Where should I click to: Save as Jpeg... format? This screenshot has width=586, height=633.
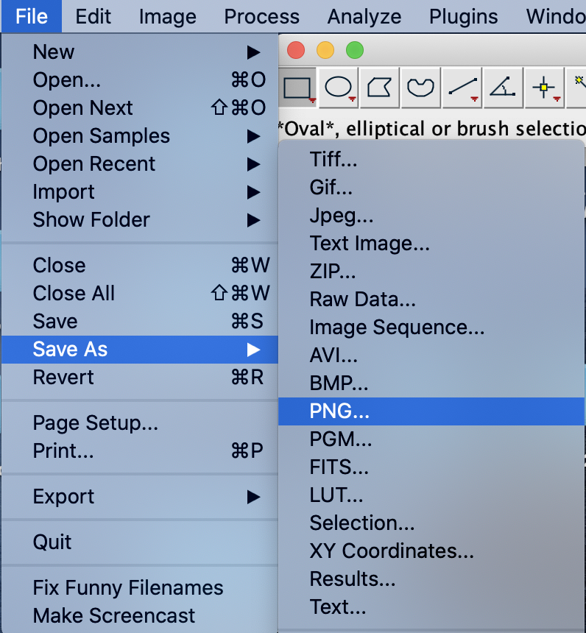[x=431, y=216]
